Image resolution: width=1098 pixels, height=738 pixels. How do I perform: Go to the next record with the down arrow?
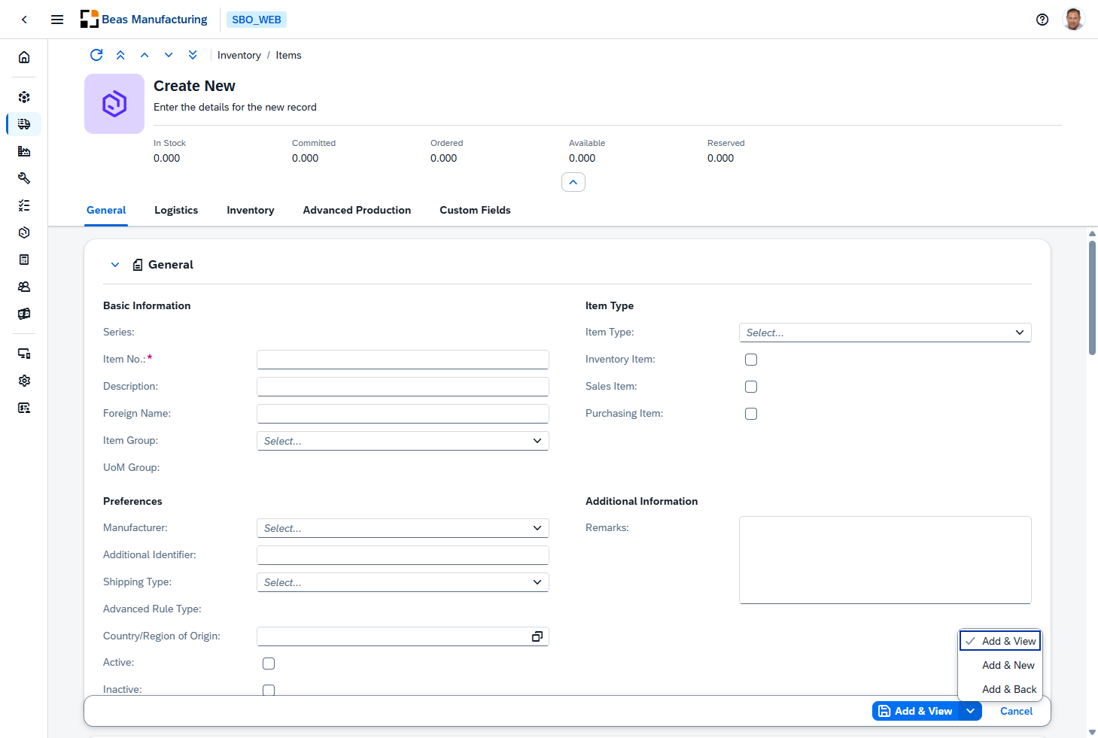(x=169, y=55)
